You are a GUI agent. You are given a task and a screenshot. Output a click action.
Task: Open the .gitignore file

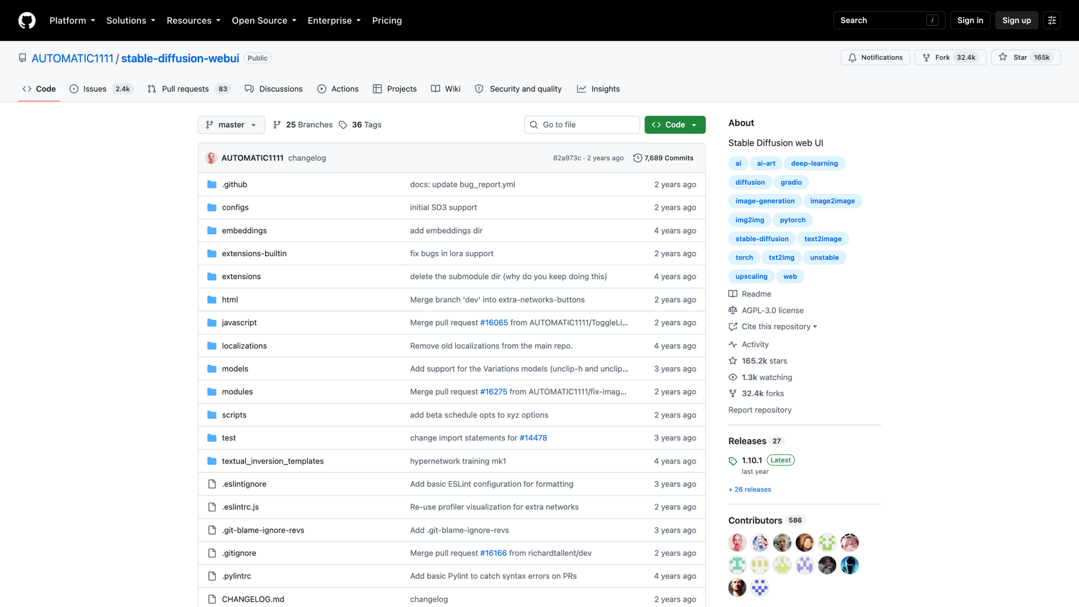point(239,553)
